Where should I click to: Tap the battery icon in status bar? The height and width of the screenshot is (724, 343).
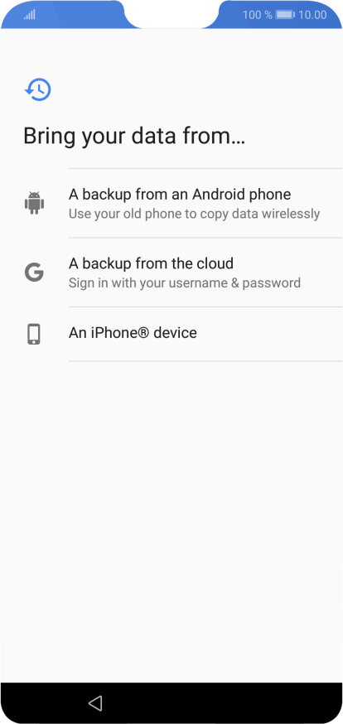click(285, 15)
